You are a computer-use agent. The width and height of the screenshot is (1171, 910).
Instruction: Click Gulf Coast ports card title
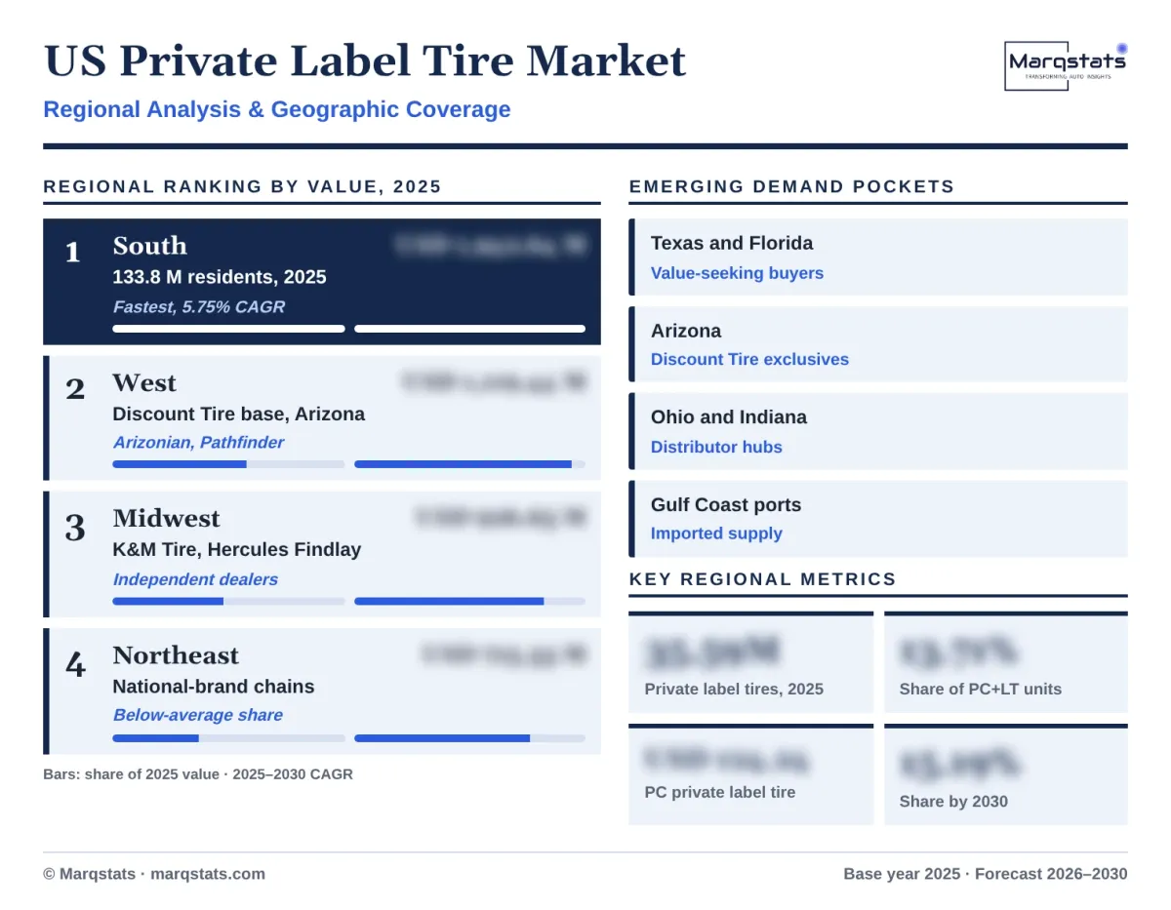click(726, 504)
